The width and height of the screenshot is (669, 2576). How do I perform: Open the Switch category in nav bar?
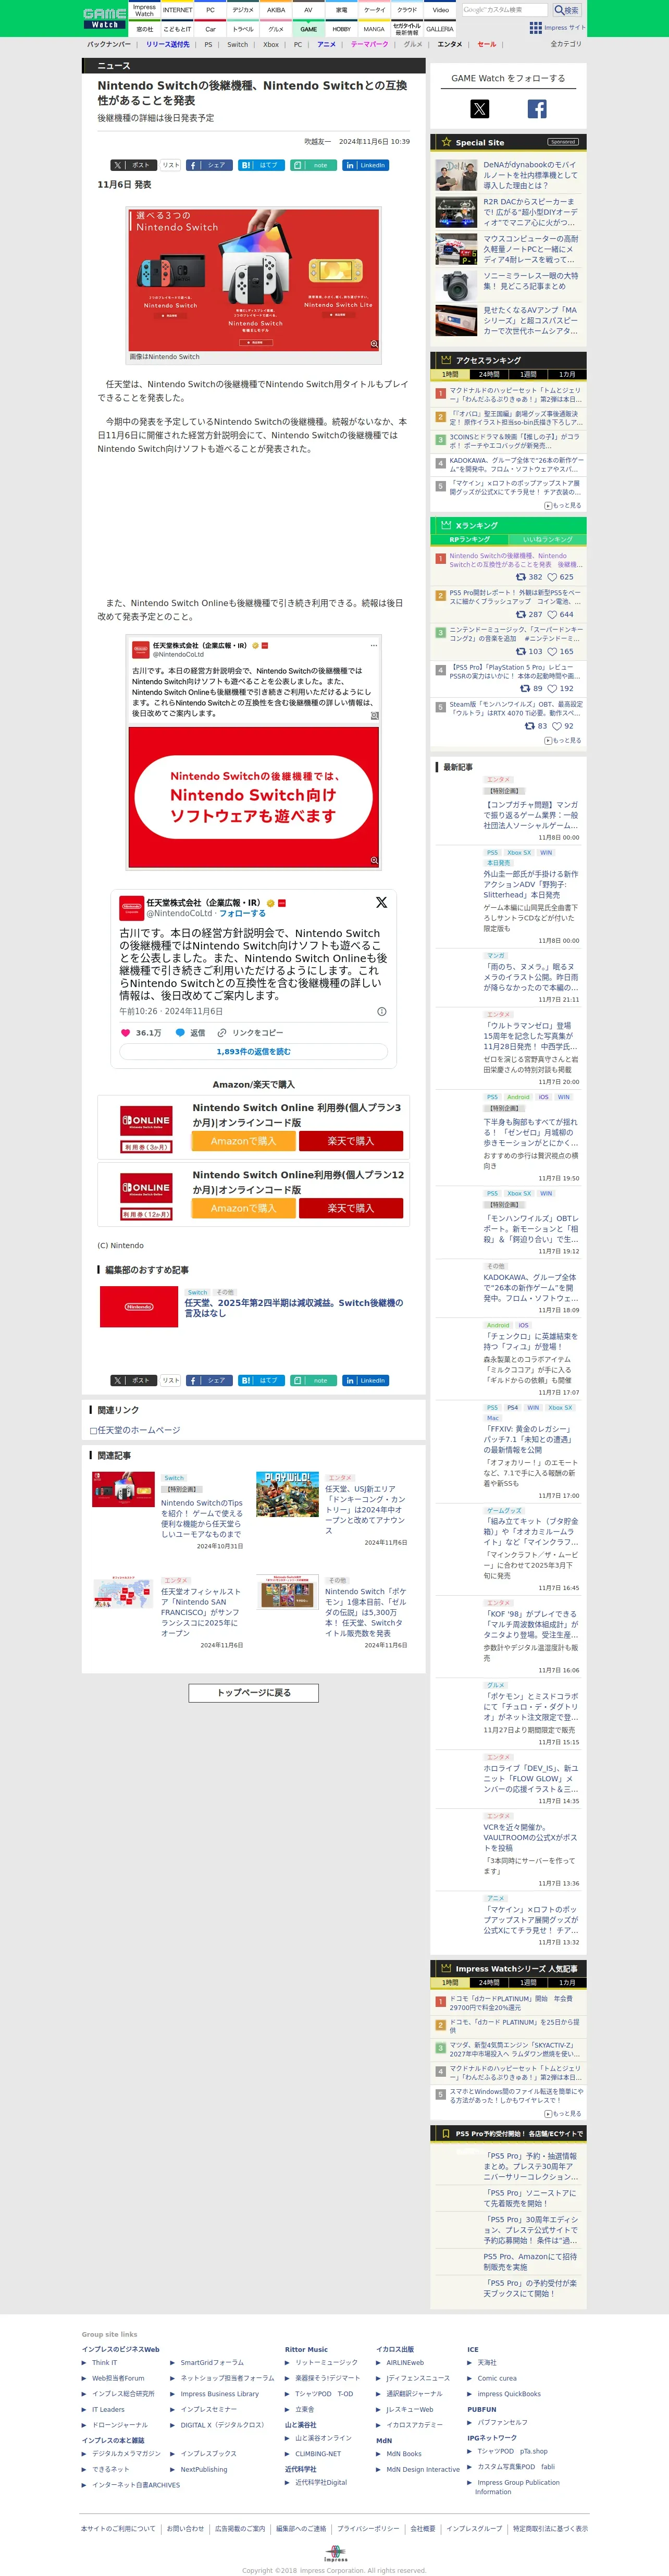pos(238,45)
